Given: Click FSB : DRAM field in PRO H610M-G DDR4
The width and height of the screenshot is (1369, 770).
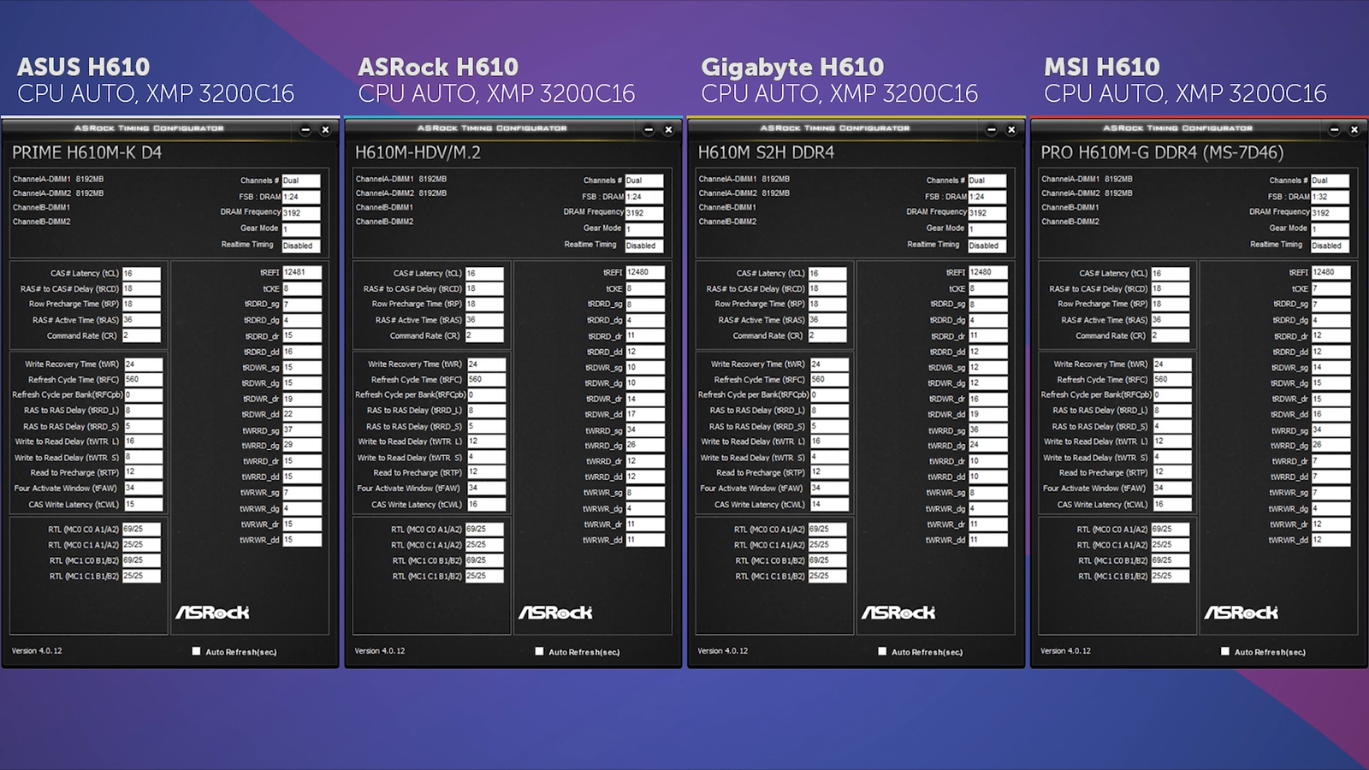Looking at the screenshot, I should pyautogui.click(x=1330, y=197).
